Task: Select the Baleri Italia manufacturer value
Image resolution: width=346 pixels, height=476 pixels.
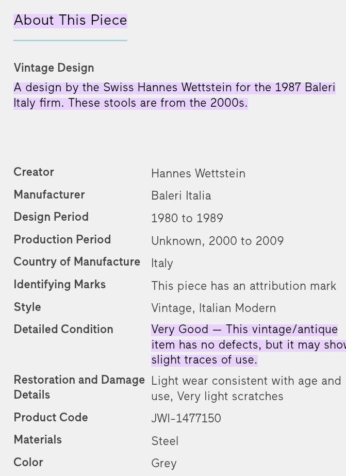Action: click(181, 196)
